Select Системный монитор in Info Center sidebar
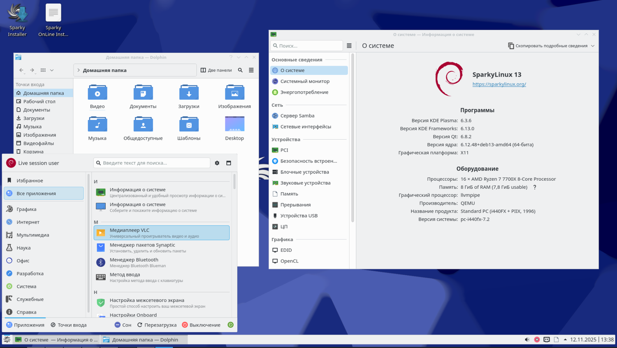The width and height of the screenshot is (617, 348). click(x=309, y=81)
